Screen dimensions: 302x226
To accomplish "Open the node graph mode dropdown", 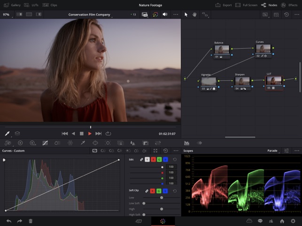I will coord(205,15).
